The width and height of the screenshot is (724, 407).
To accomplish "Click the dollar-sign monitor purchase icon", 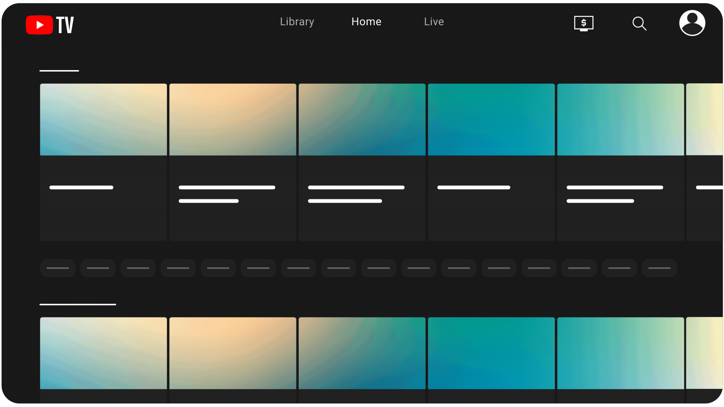I will [583, 23].
